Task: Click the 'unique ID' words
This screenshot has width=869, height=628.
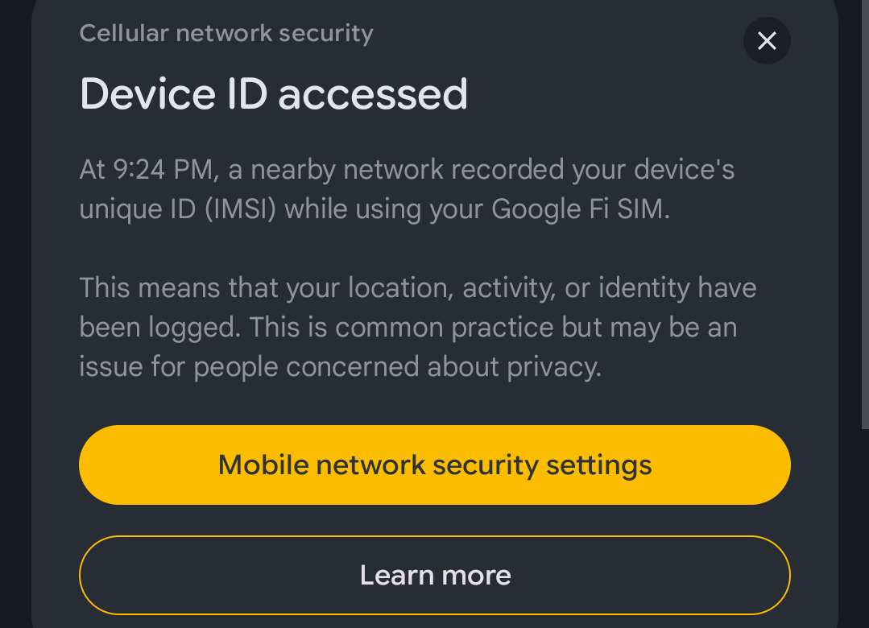Action: [136, 209]
